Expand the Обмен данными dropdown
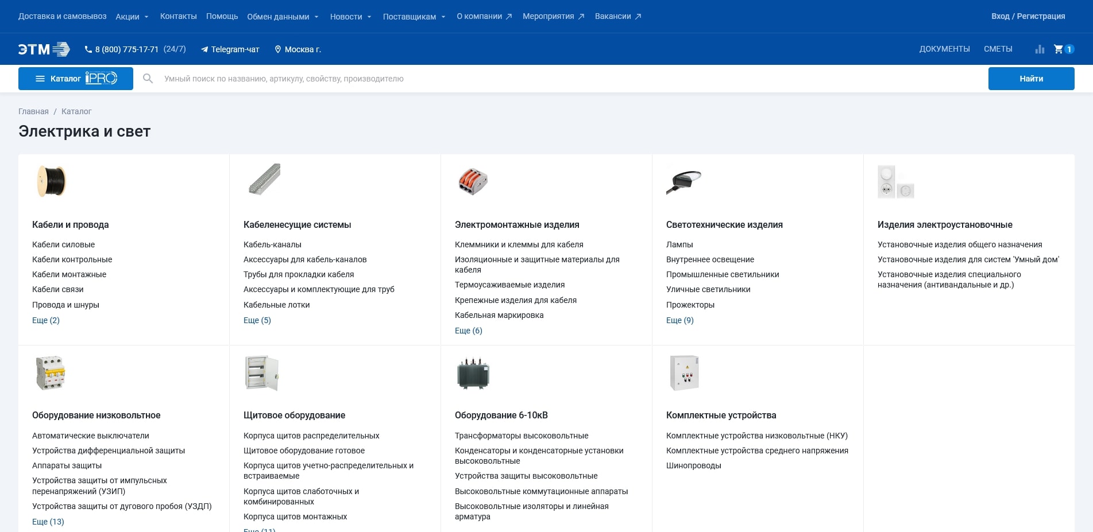 (x=283, y=17)
